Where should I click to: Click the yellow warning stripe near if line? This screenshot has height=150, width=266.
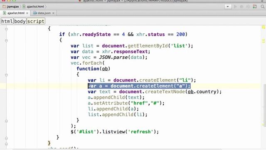[x=264, y=41]
